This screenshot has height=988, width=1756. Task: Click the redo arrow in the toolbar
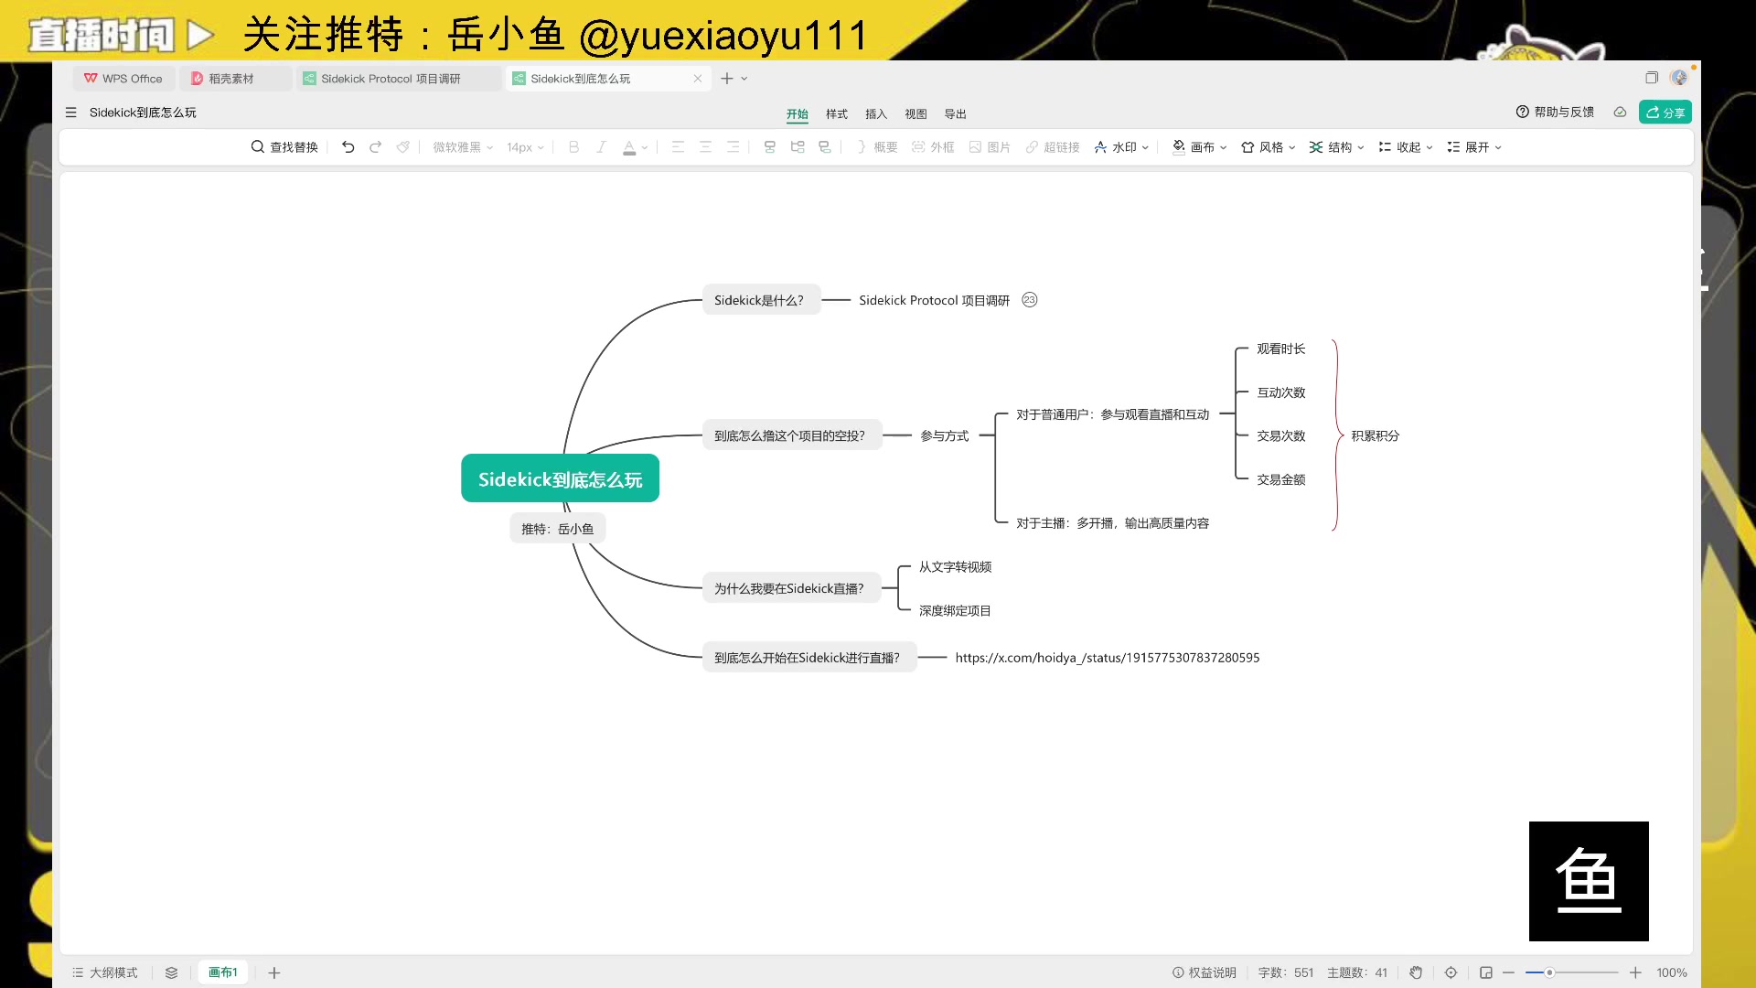coord(375,147)
